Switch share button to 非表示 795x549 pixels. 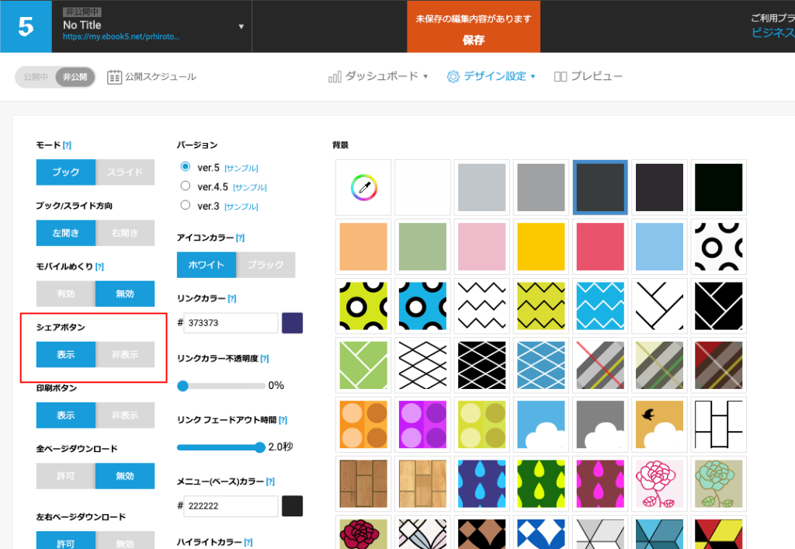(x=125, y=354)
